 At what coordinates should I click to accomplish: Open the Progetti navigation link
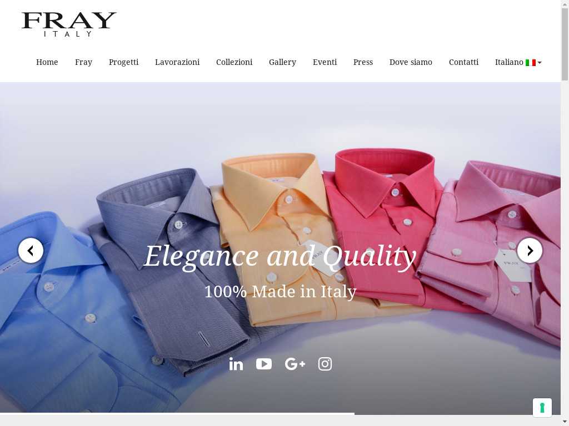click(124, 62)
